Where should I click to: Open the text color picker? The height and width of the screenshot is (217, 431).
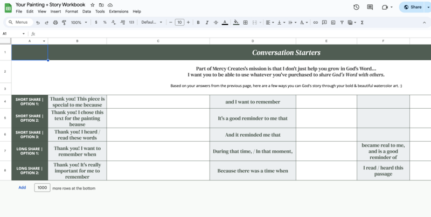(225, 23)
